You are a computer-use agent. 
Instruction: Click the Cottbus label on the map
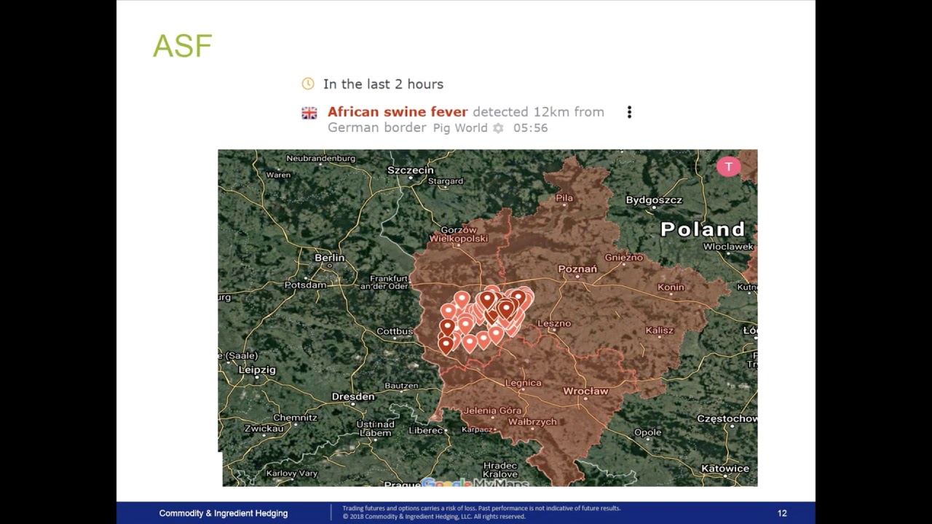[395, 331]
